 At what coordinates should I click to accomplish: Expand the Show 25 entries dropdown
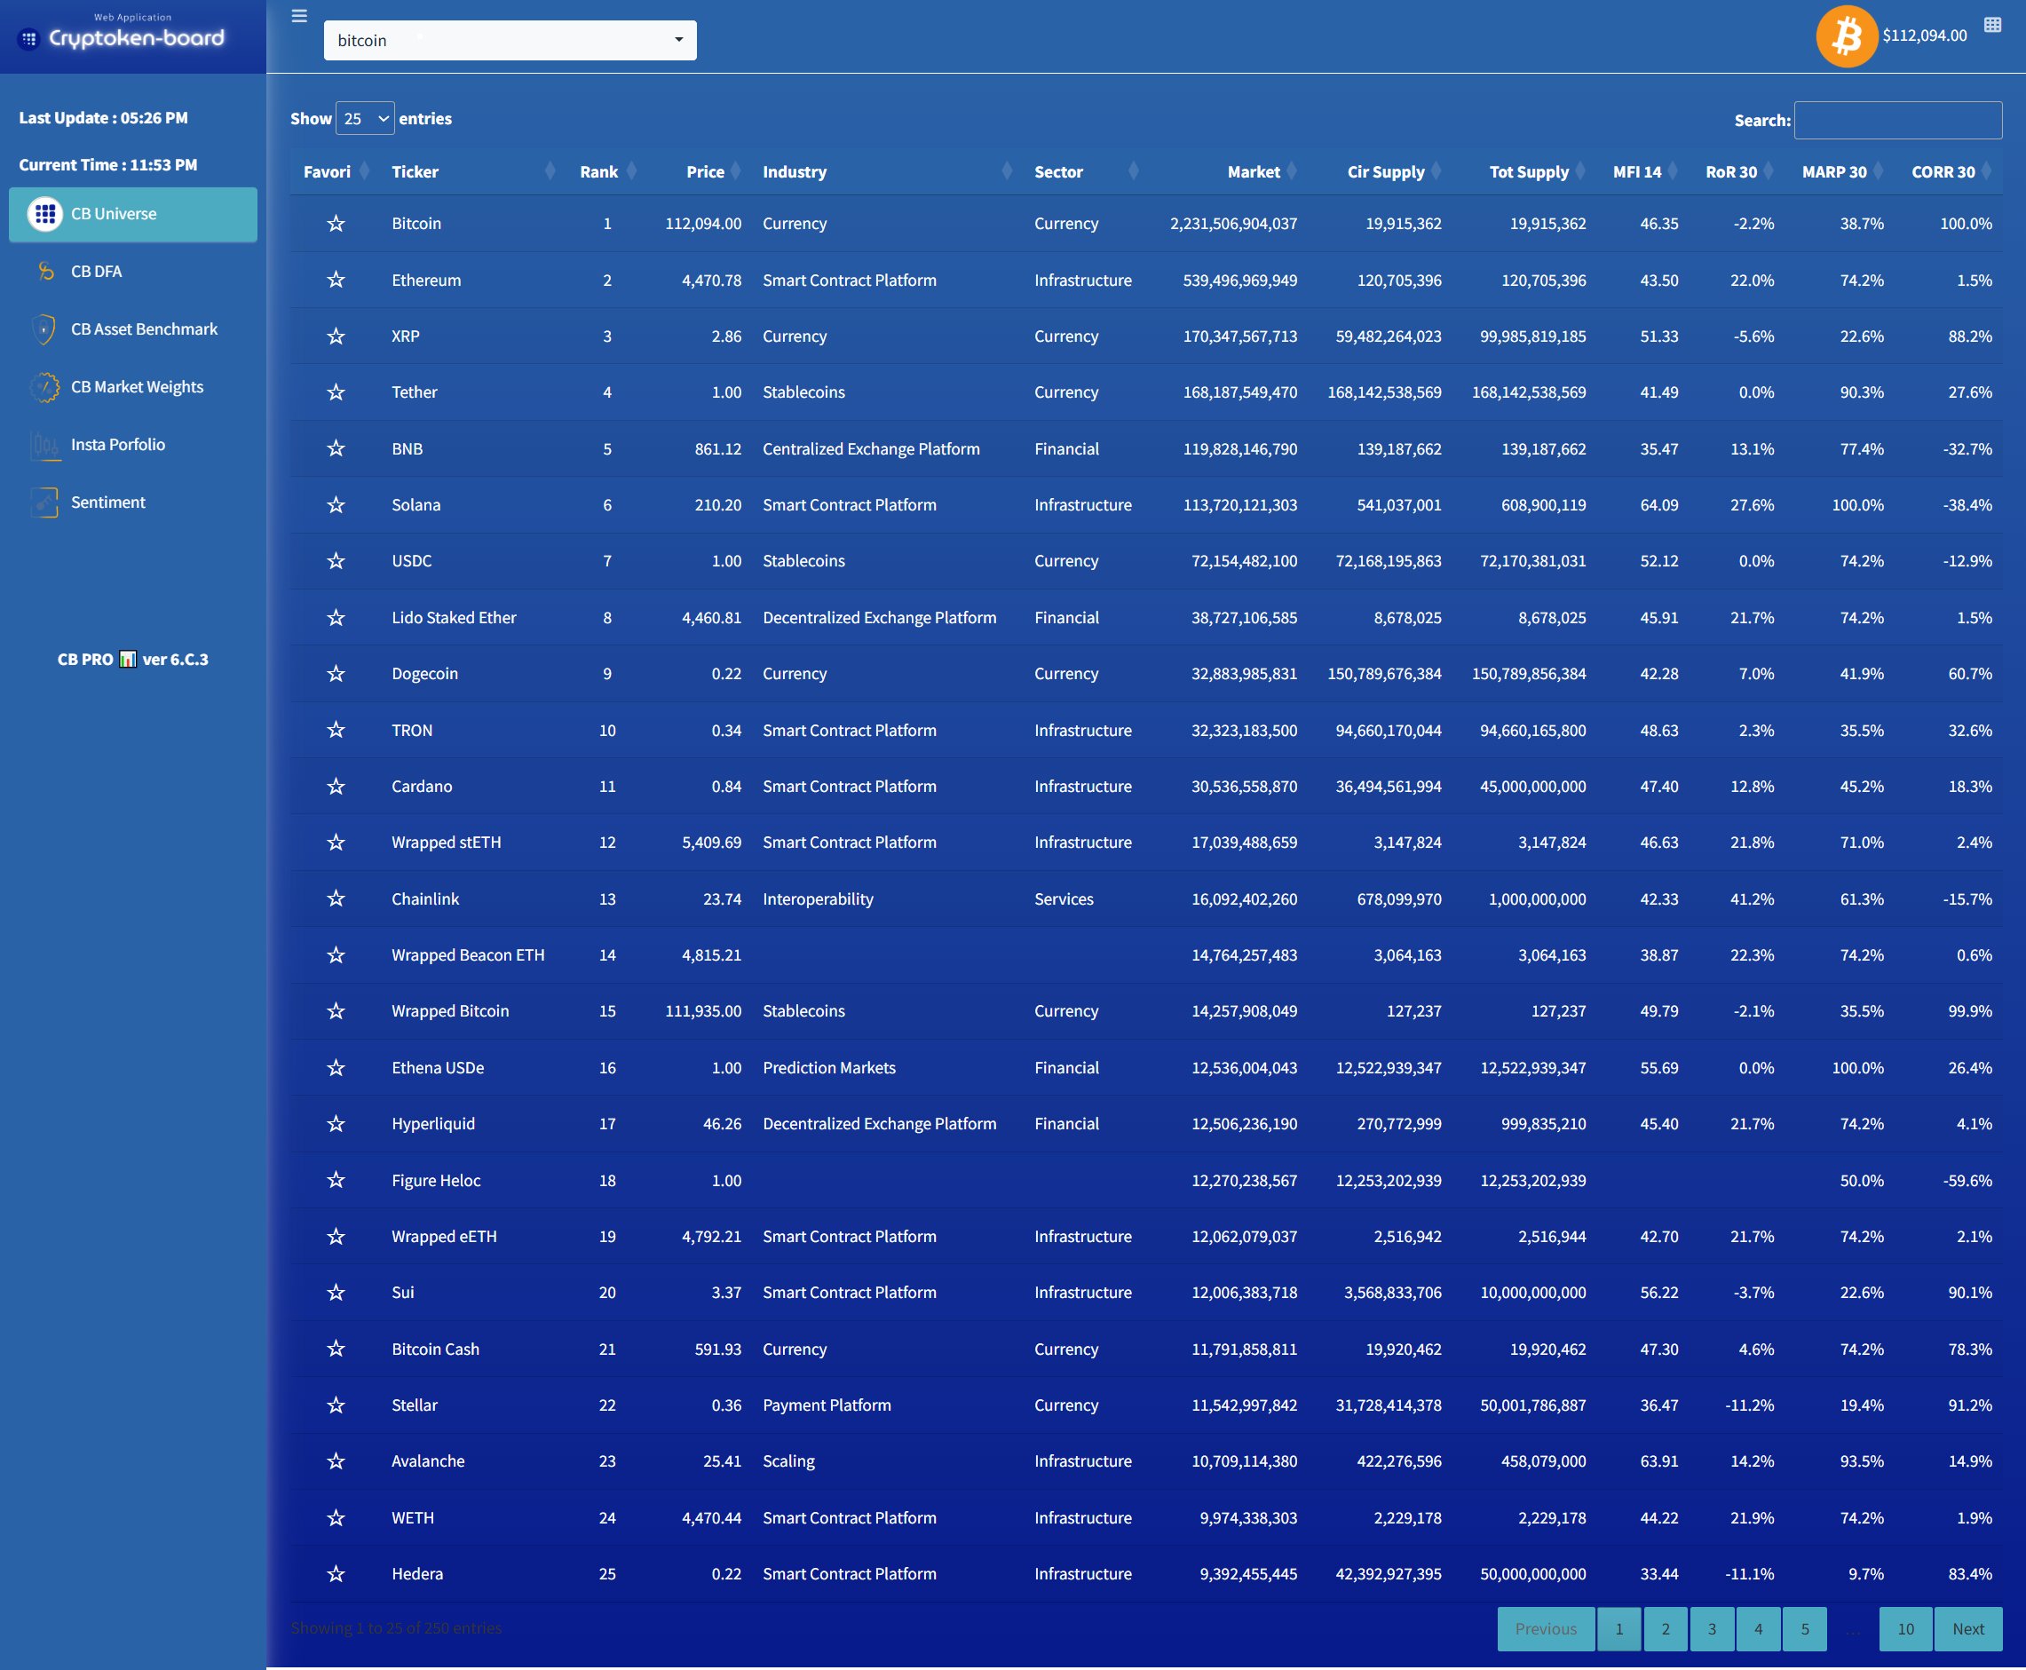pos(365,118)
